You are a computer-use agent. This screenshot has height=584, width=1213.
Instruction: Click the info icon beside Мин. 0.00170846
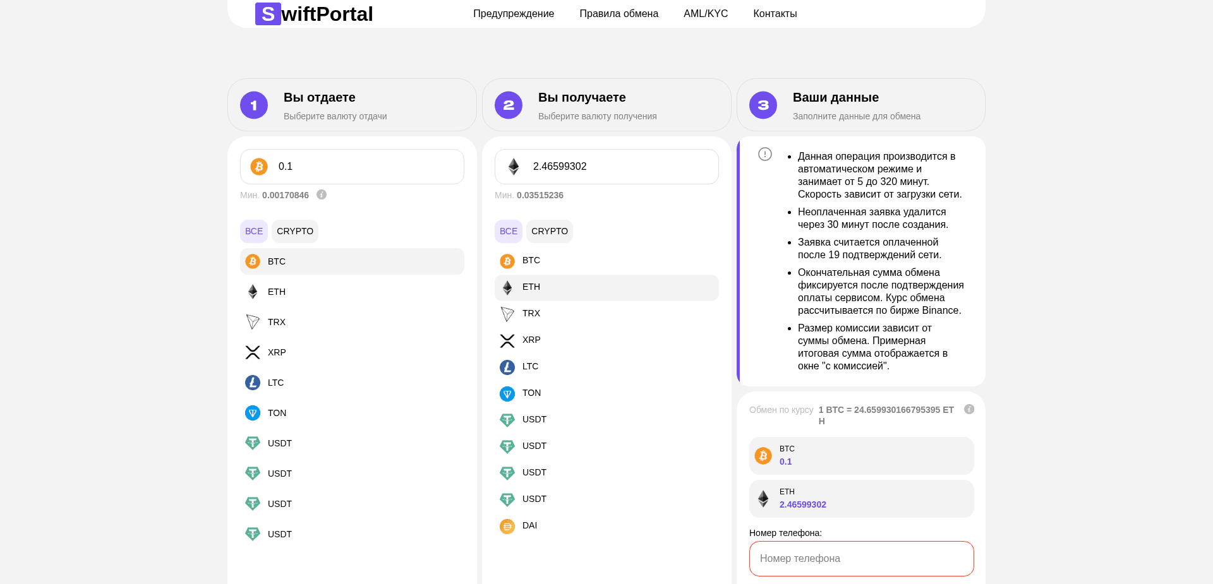pos(322,194)
